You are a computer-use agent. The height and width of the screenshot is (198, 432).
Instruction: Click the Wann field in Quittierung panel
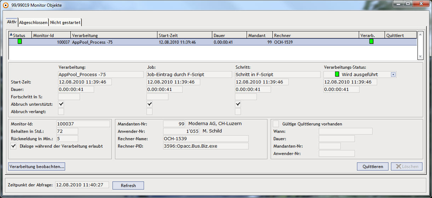point(346,131)
